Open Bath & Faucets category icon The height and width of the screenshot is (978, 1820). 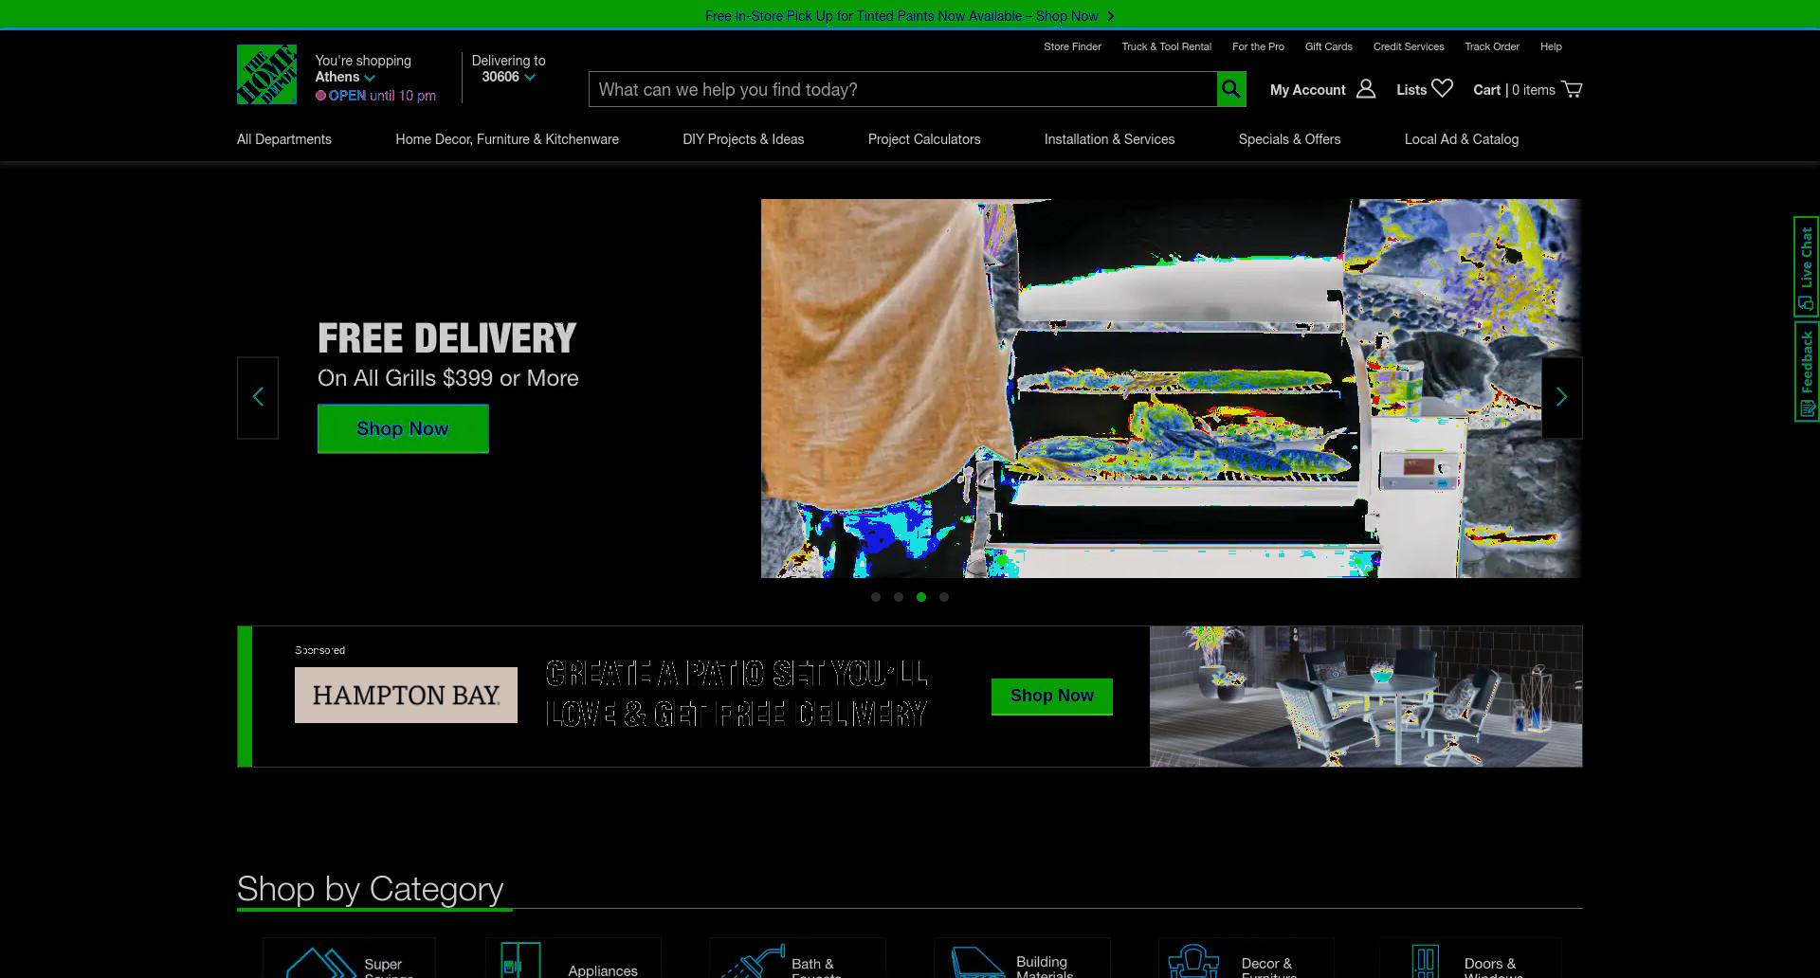click(754, 961)
